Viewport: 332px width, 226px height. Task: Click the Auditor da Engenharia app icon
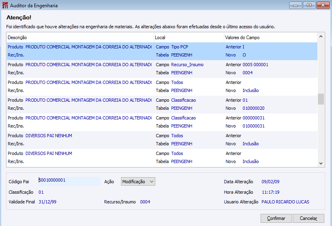(x=5, y=6)
